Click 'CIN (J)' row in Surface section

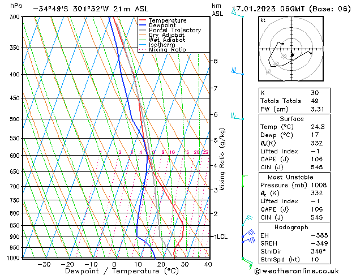point(294,167)
